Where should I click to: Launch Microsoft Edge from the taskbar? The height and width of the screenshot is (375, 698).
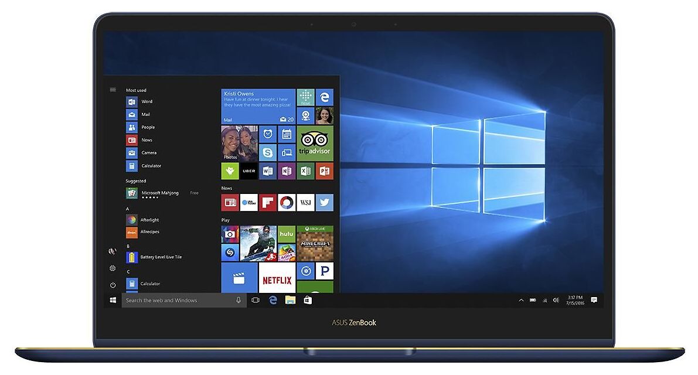(x=273, y=300)
